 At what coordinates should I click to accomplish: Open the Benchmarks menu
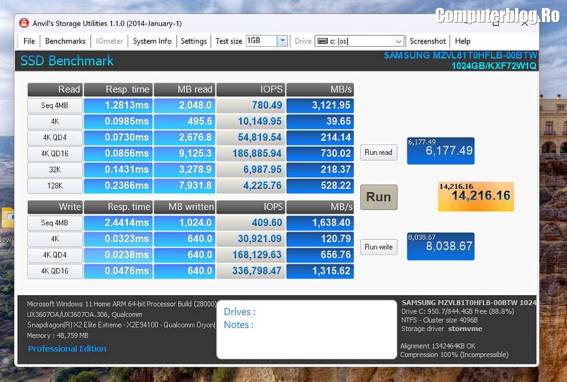65,41
